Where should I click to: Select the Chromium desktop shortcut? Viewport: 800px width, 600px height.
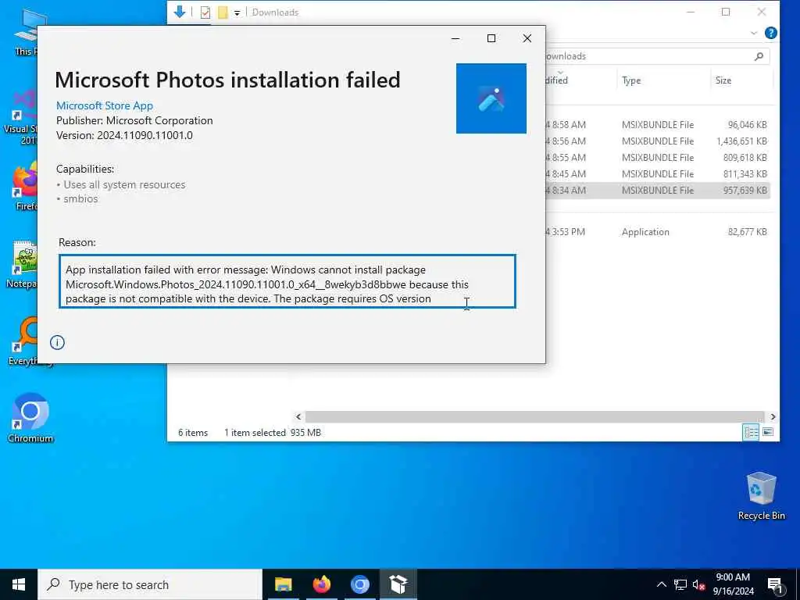(30, 418)
